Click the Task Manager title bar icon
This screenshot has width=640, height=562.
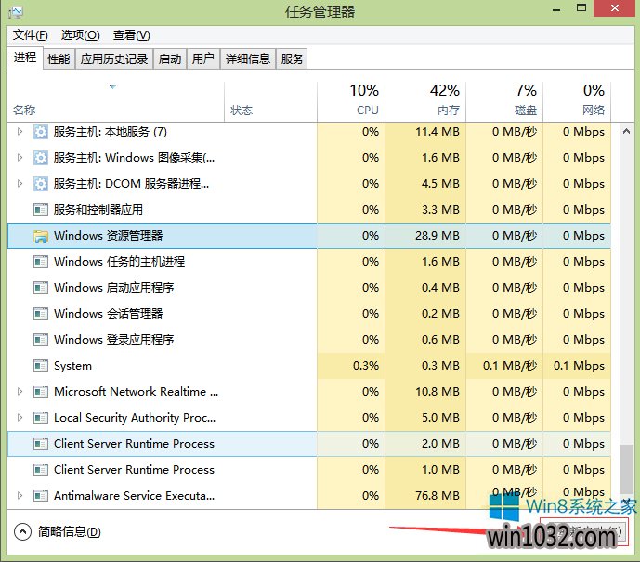pos(15,12)
